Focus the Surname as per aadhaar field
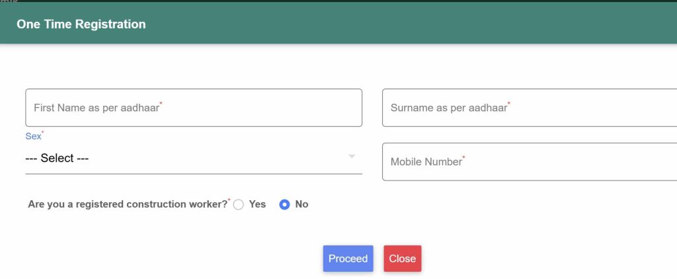Screen dimensions: 677x279 [x=529, y=108]
